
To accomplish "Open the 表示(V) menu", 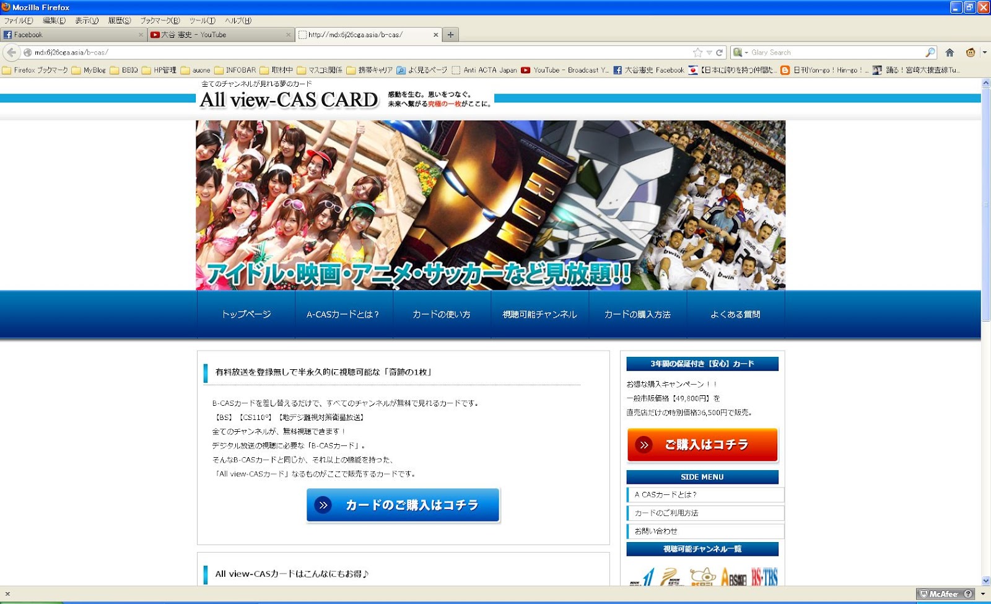I will [x=87, y=20].
